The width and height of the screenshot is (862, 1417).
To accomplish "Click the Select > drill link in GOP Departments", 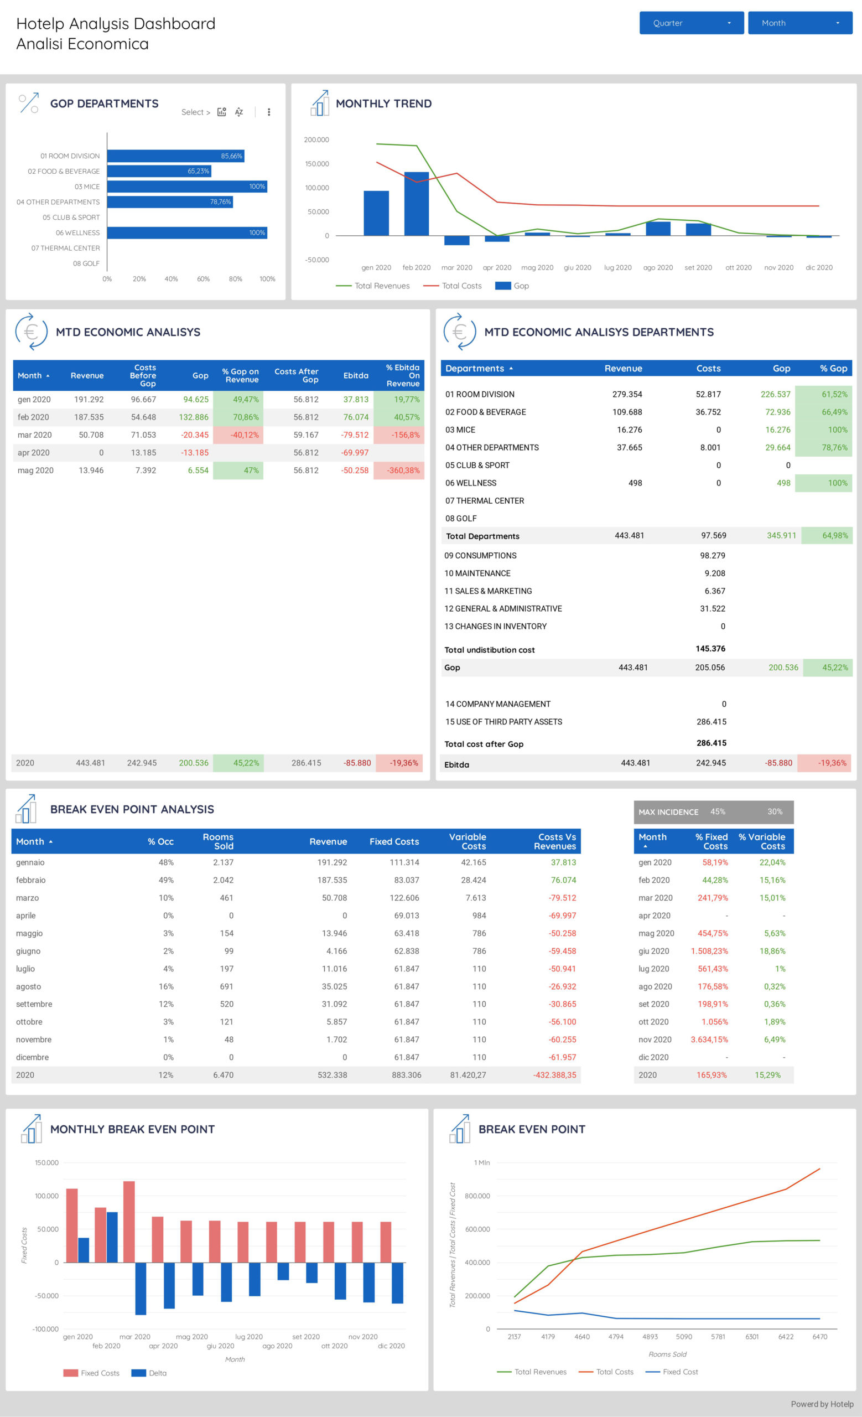I will 195,112.
